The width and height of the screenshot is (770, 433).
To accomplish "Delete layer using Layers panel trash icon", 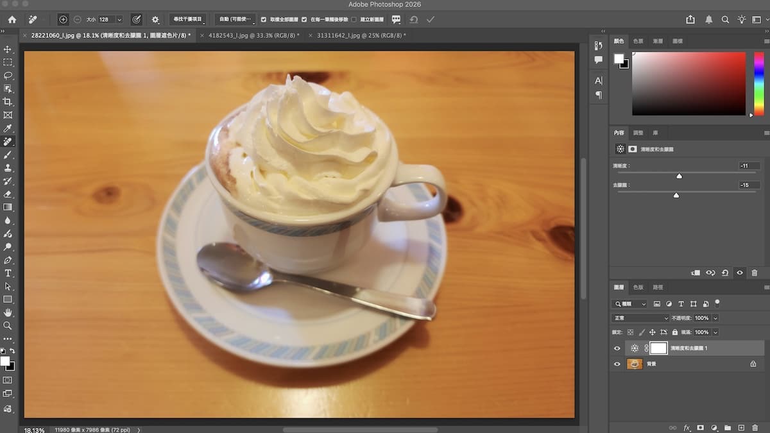I will click(755, 427).
